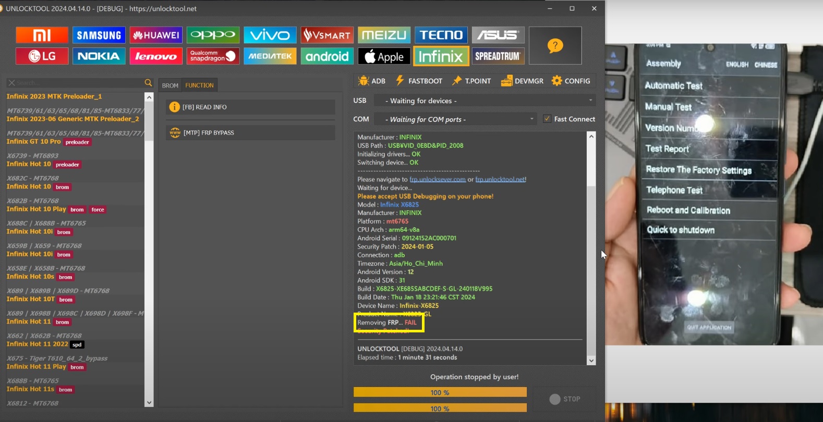823x422 pixels.
Task: Open the FASTBOOT tool
Action: (x=419, y=81)
